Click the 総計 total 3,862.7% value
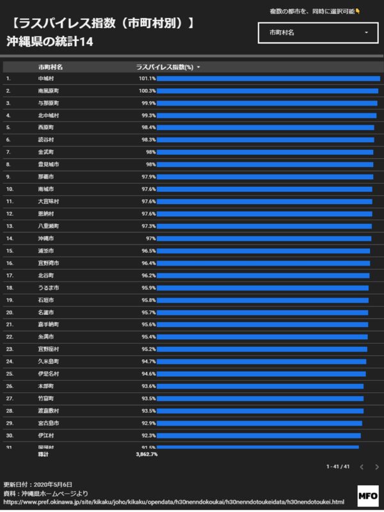 click(x=147, y=454)
